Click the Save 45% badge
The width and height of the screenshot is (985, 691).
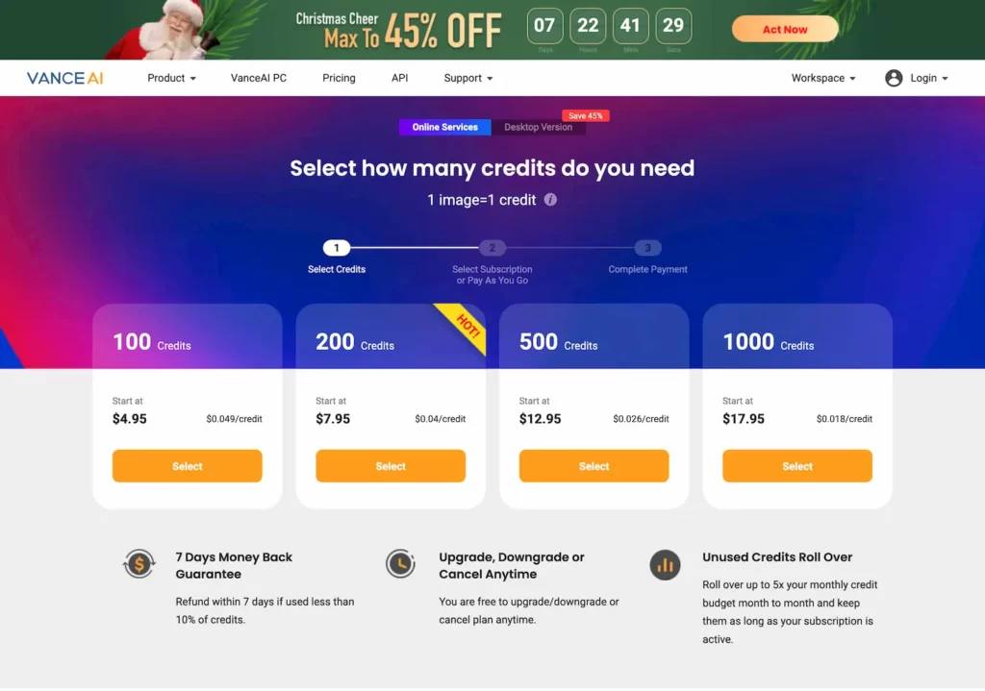[x=586, y=114]
